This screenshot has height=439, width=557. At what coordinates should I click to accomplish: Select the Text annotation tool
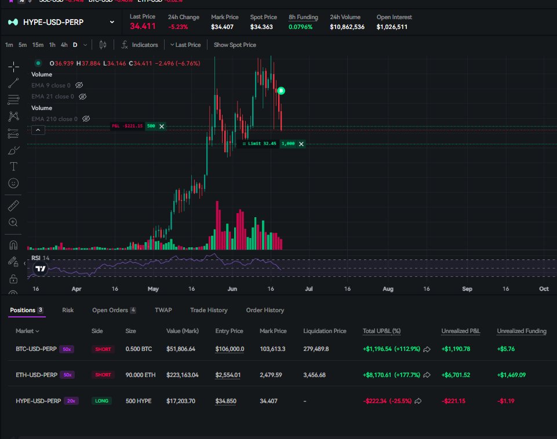tap(13, 166)
